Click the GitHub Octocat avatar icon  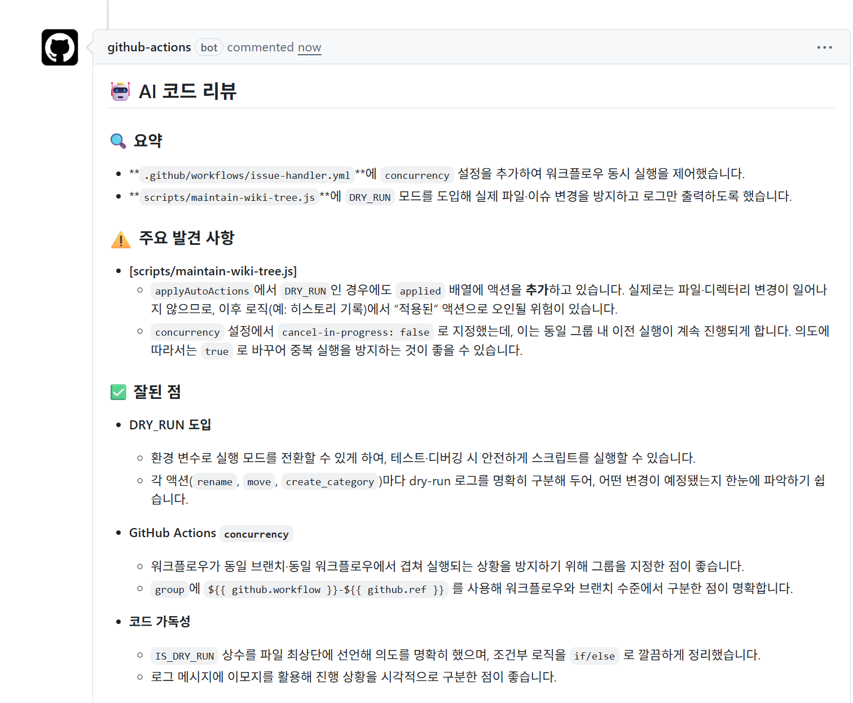pos(60,47)
